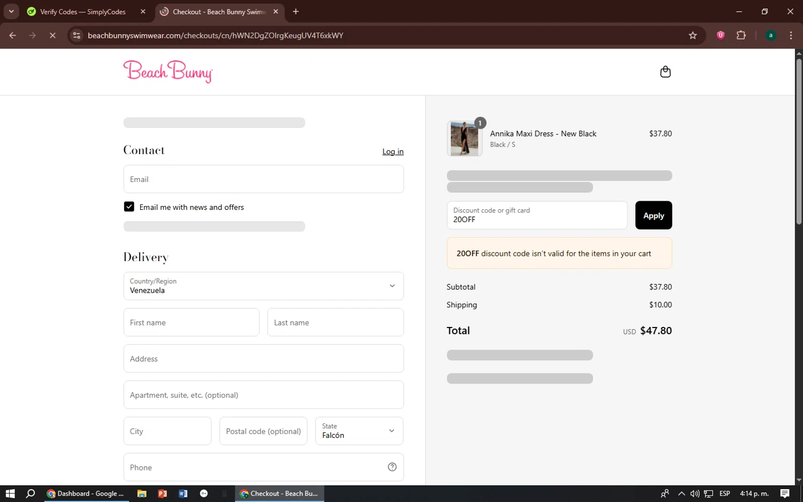View site information icon in address bar

[77, 35]
